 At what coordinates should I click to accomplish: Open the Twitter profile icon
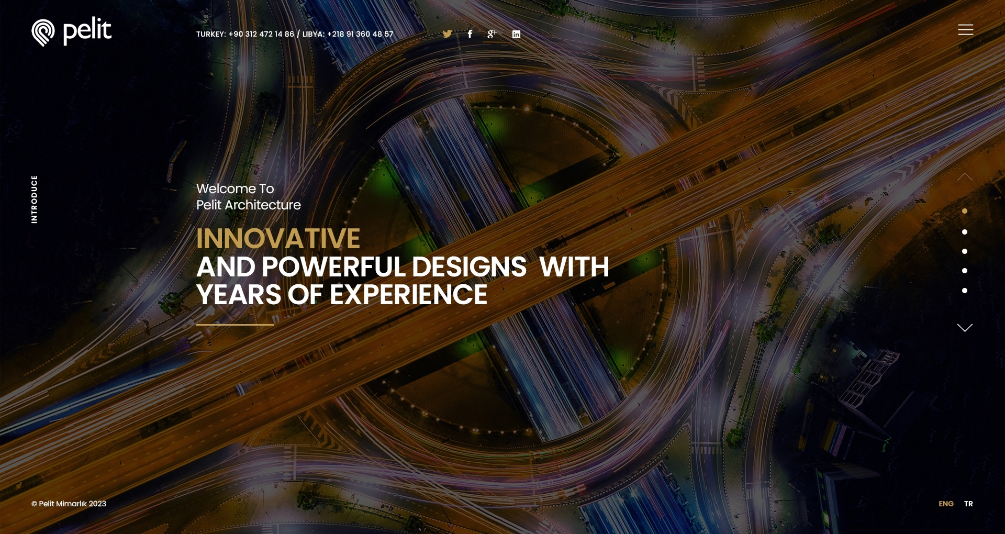(447, 34)
